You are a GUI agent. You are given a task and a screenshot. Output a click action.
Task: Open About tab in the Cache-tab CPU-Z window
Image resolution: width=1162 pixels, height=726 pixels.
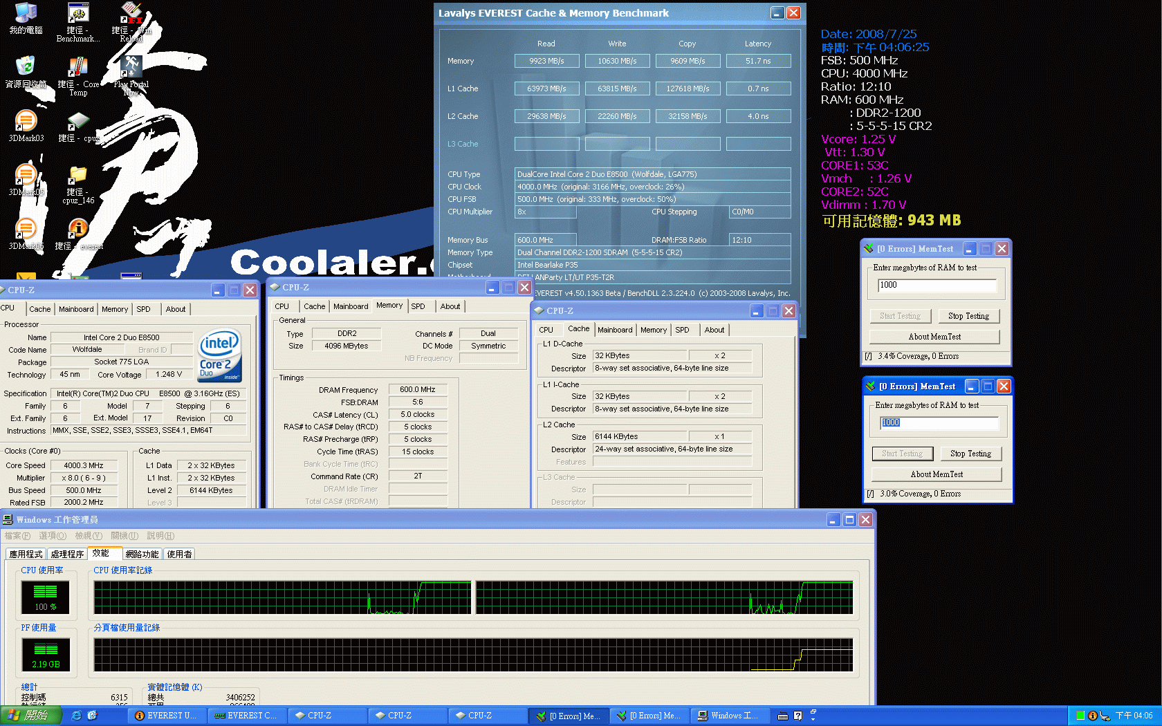714,330
